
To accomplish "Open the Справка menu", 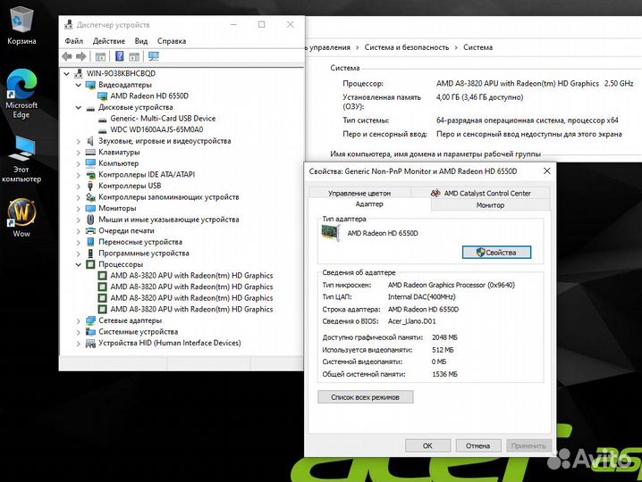I will 172,41.
